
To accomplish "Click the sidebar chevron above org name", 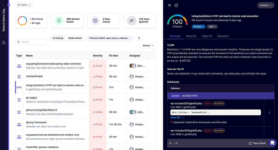I will point(4,5).
